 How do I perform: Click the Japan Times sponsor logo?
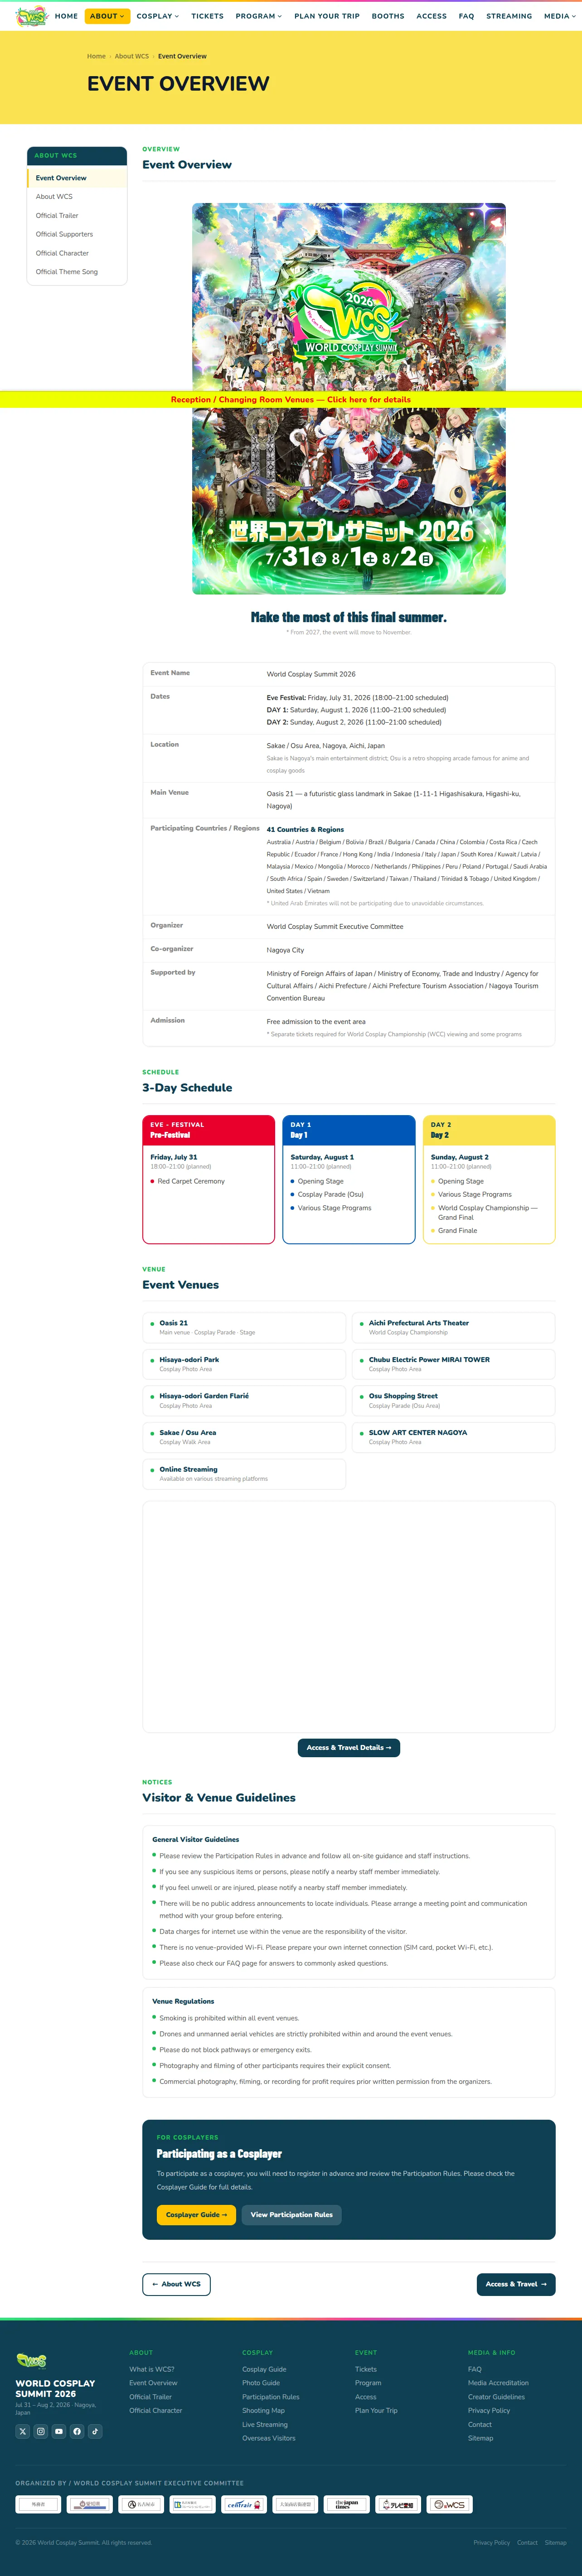[x=347, y=2504]
